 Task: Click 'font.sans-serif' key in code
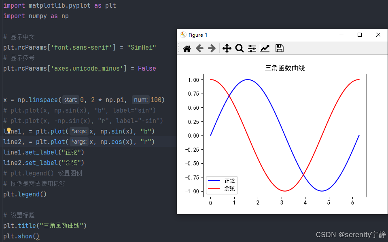click(x=81, y=47)
